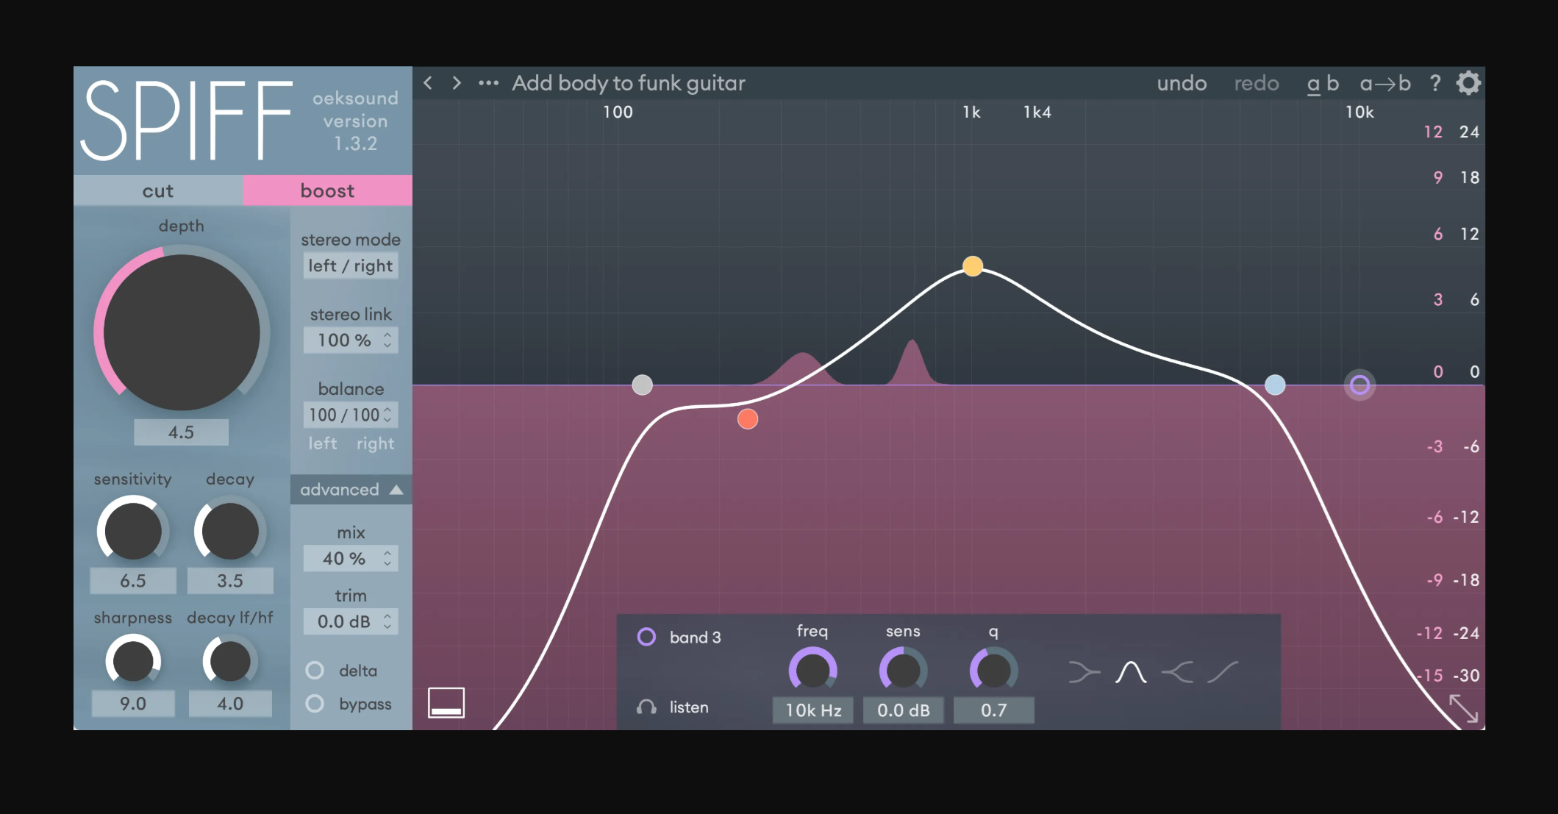Click the band q value 0.7

pos(994,710)
